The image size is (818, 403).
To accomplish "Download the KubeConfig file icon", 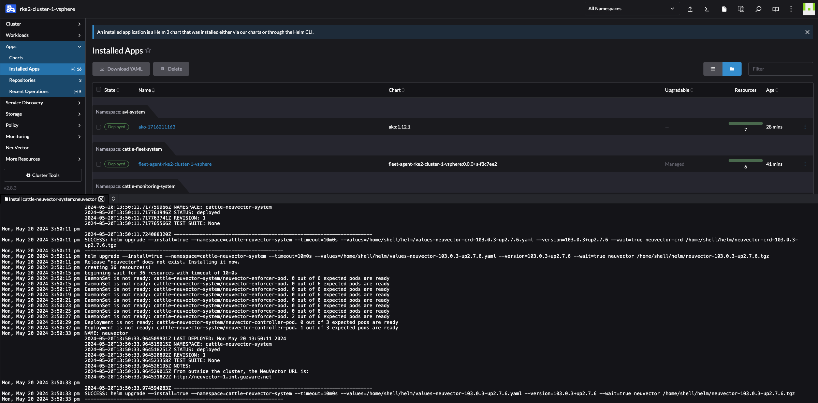I will click(x=724, y=9).
